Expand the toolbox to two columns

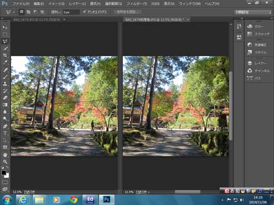pyautogui.click(x=2, y=18)
